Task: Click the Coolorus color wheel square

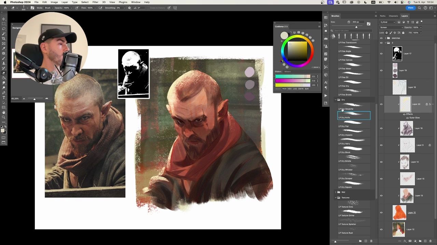Action: pos(297,50)
